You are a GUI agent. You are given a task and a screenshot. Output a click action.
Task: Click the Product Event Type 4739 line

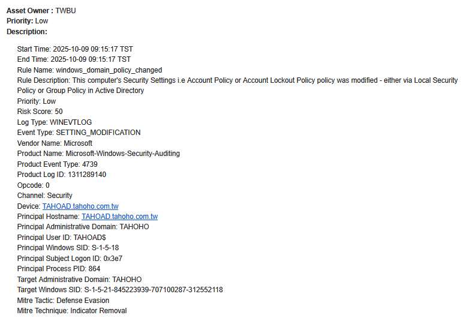click(x=57, y=164)
